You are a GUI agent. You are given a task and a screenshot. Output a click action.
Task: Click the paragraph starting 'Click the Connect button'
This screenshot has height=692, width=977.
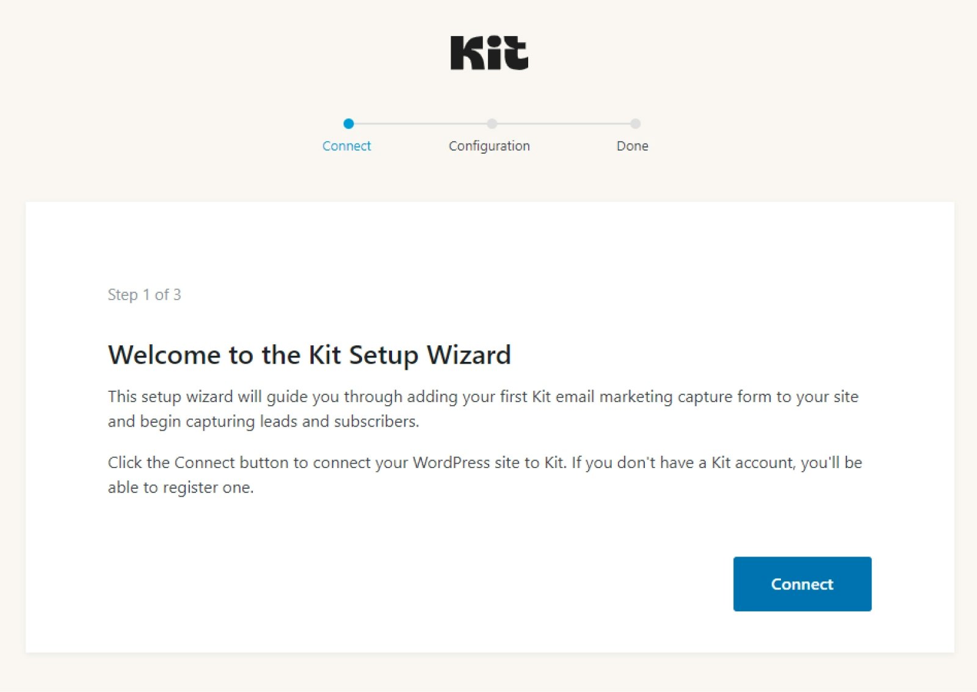[x=485, y=475]
